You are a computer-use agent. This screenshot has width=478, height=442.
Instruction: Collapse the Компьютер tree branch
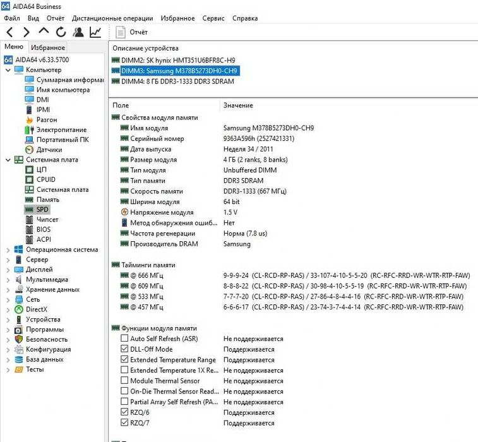point(8,70)
